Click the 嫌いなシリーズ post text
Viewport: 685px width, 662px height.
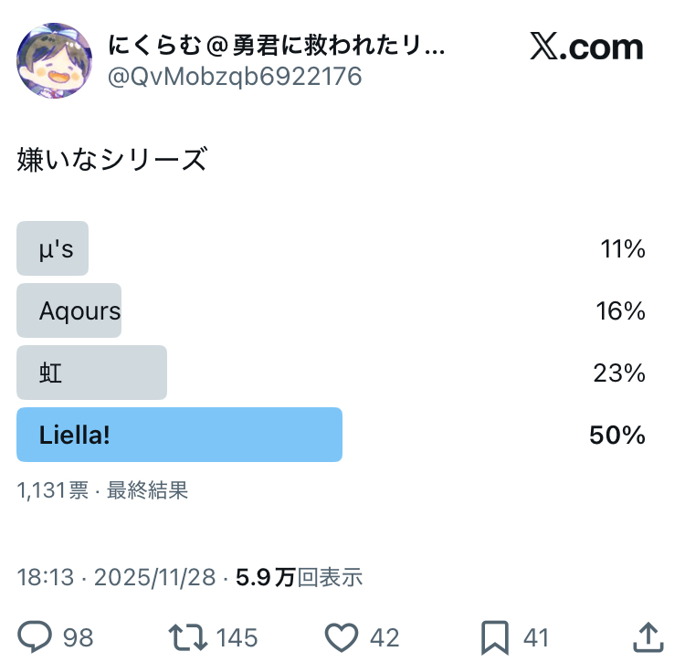[111, 160]
